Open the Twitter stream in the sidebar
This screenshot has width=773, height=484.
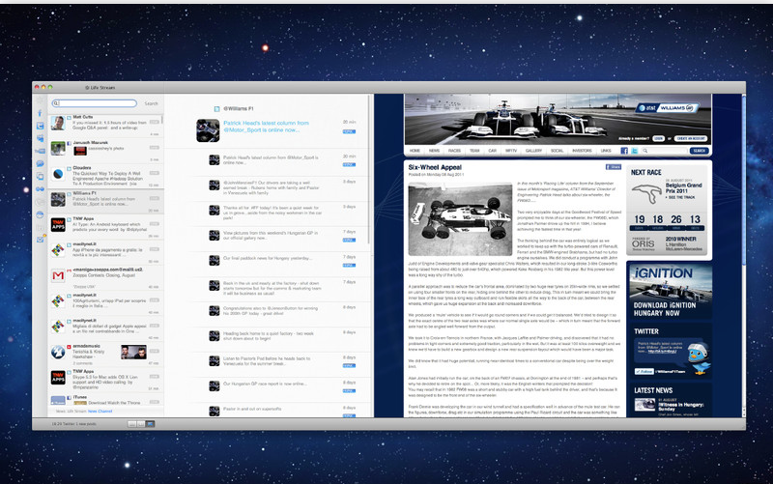click(40, 126)
